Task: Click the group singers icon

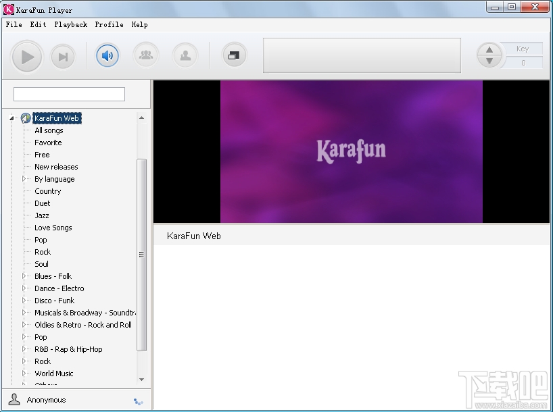Action: 146,55
